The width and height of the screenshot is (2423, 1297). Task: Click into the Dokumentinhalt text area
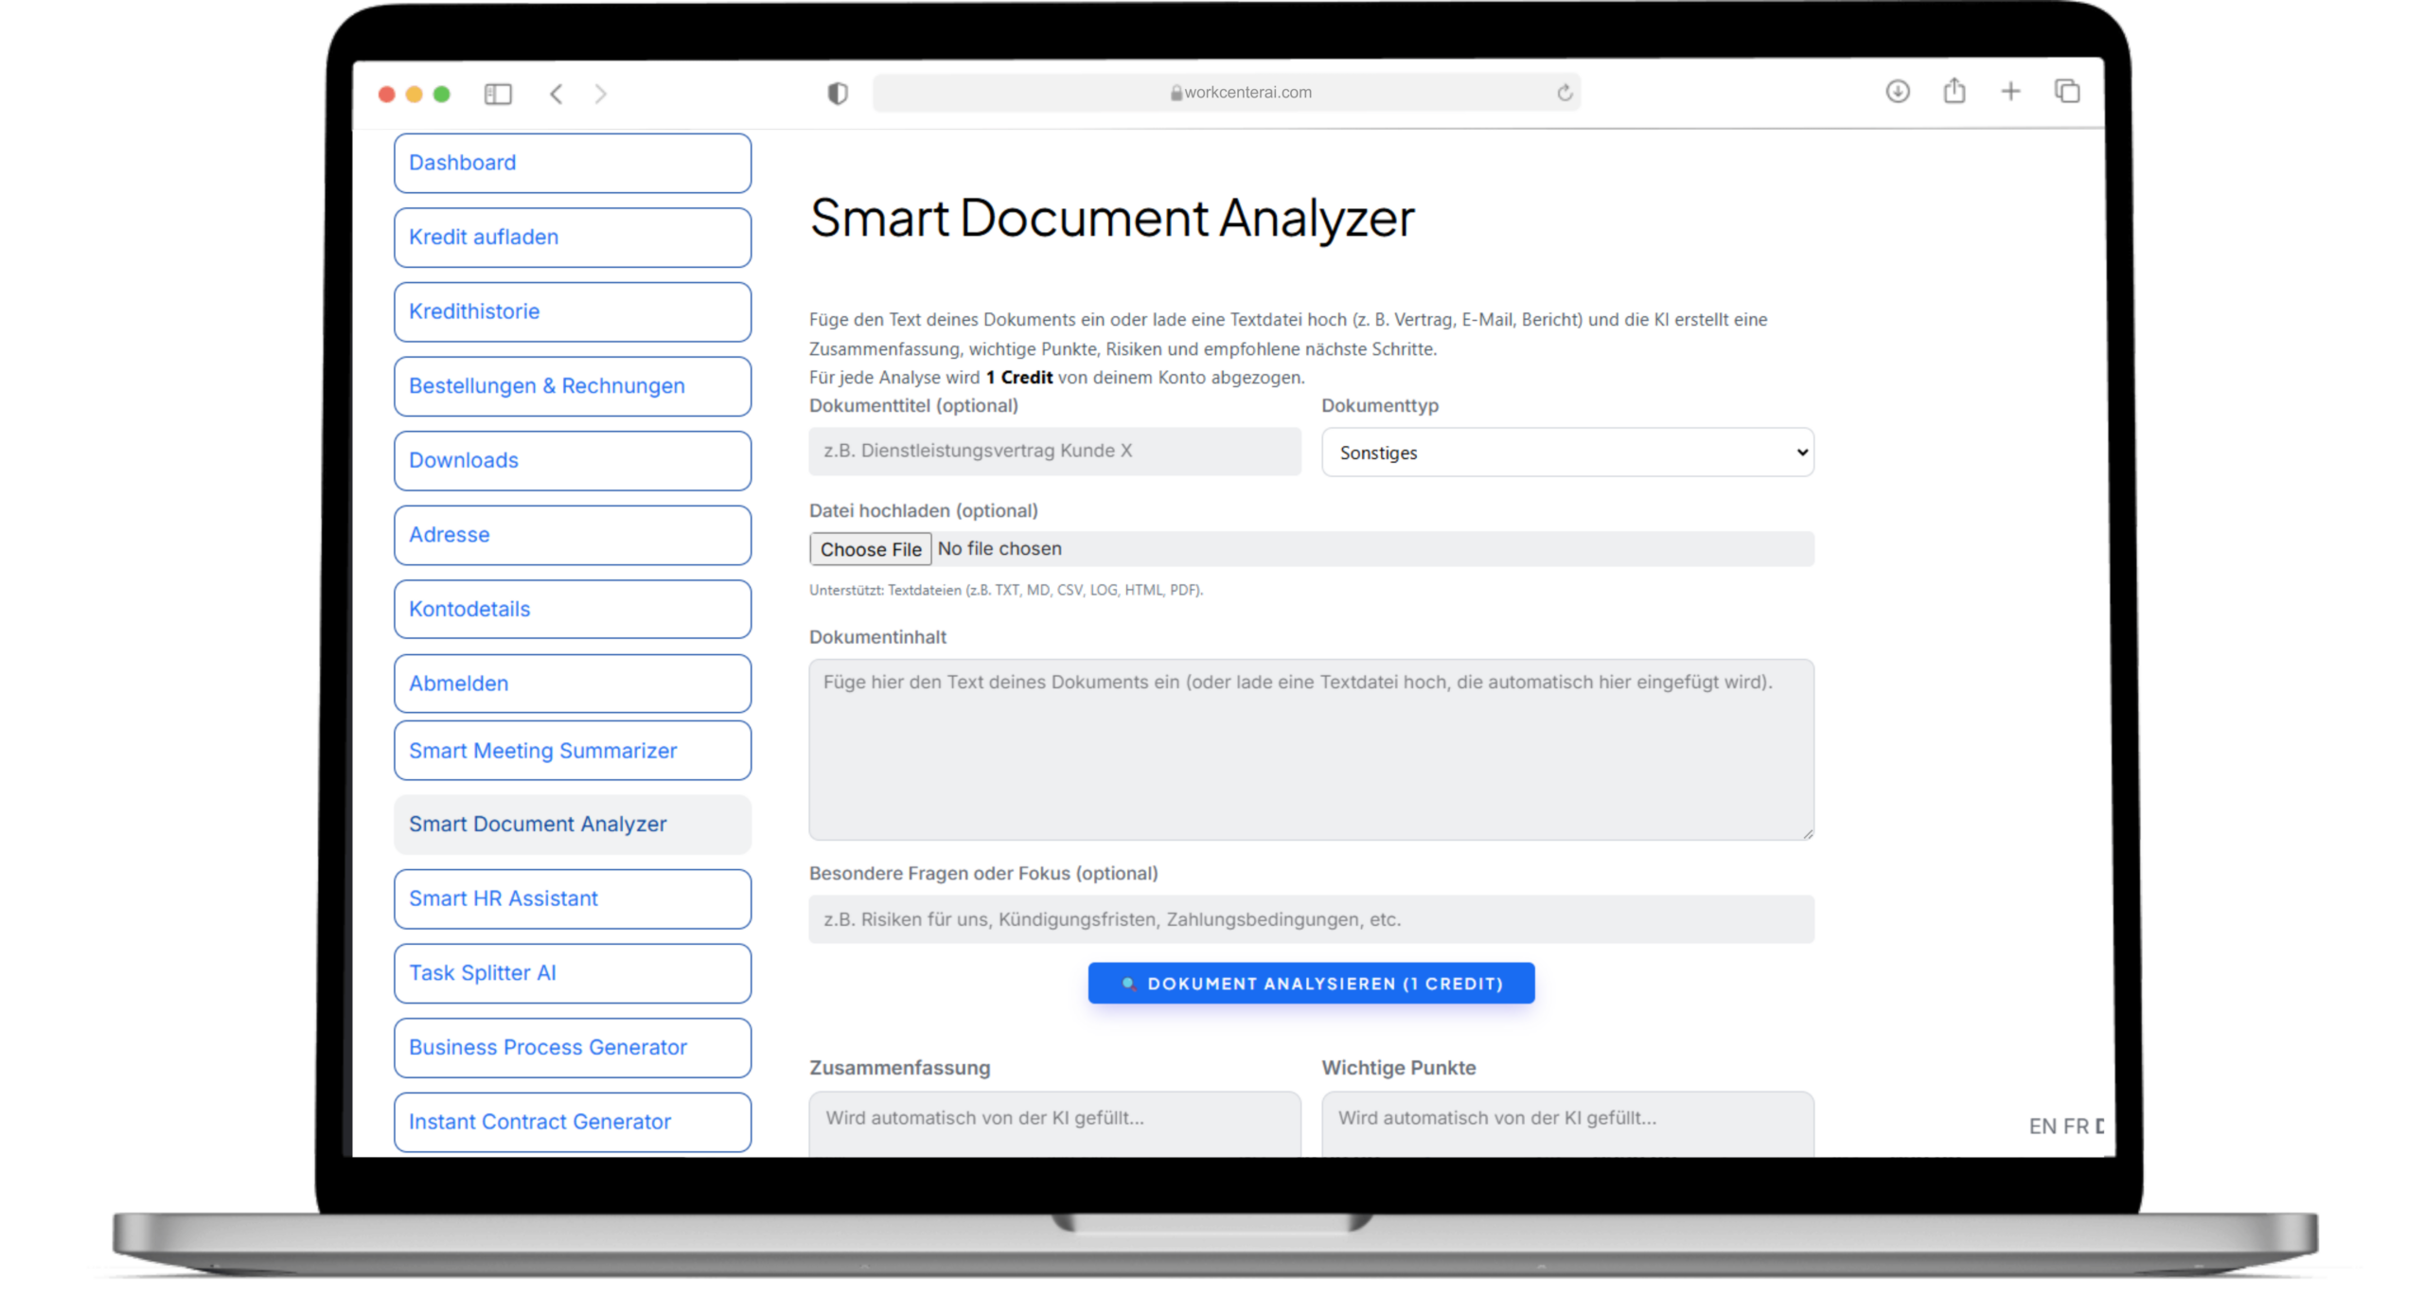pos(1311,750)
